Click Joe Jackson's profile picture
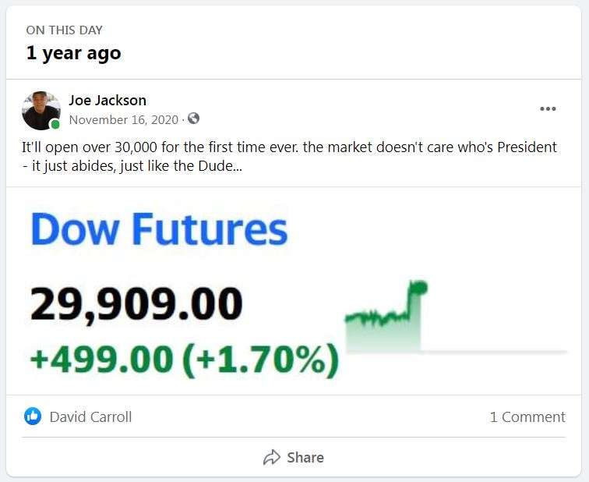 tap(41, 110)
